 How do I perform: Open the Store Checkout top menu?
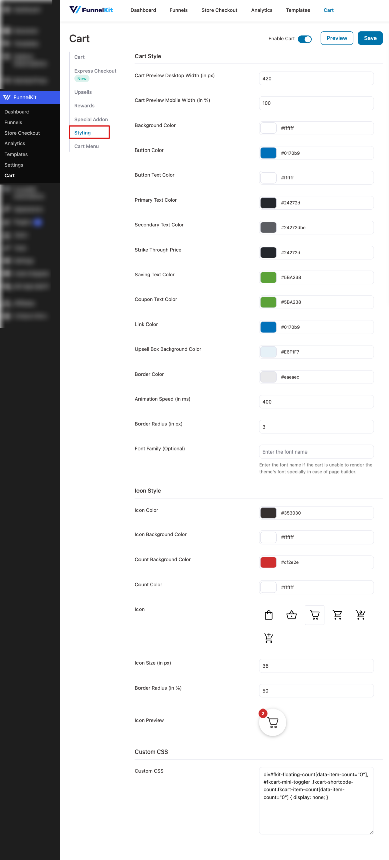tap(219, 10)
